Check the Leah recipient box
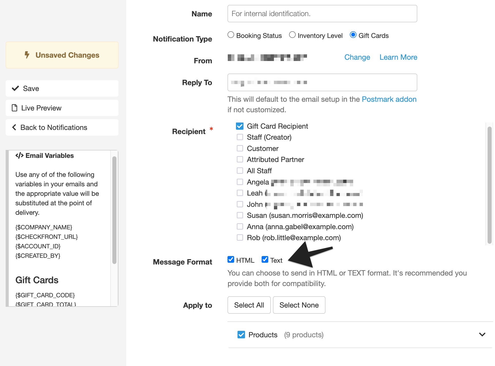Viewport: 495px width, 366px height. click(x=240, y=193)
